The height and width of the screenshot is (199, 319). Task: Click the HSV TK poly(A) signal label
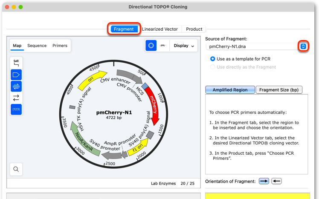click(x=83, y=109)
